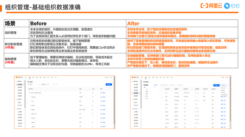Click the 组织管理 section icon in the left sidebar

point(16,82)
